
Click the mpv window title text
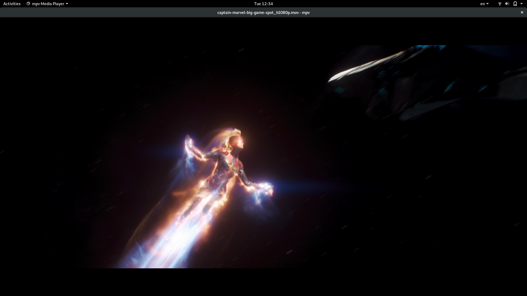click(263, 12)
